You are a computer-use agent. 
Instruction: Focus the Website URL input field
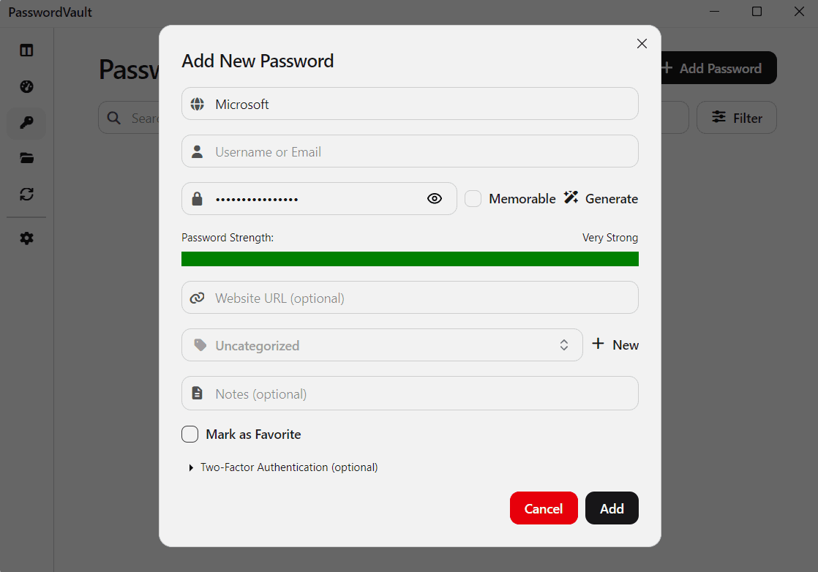(x=410, y=298)
